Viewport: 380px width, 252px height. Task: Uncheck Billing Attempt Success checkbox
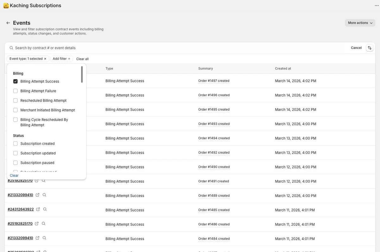(x=15, y=81)
